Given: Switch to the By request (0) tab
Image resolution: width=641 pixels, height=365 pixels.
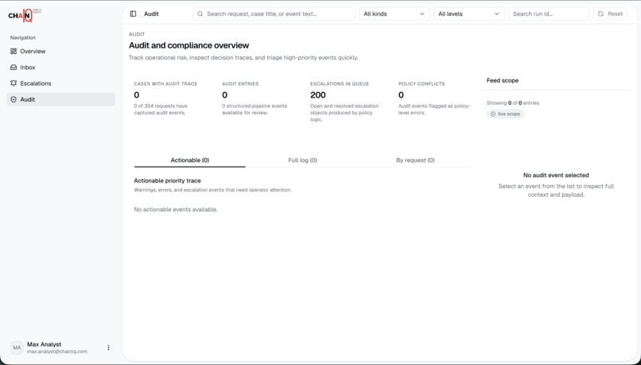Looking at the screenshot, I should [415, 160].
